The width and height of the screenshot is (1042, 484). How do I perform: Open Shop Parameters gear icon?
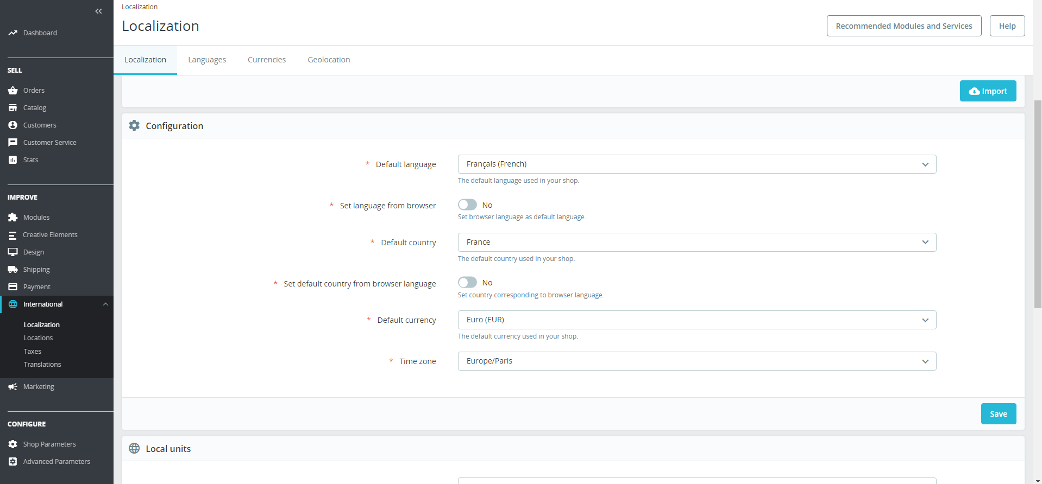click(13, 444)
